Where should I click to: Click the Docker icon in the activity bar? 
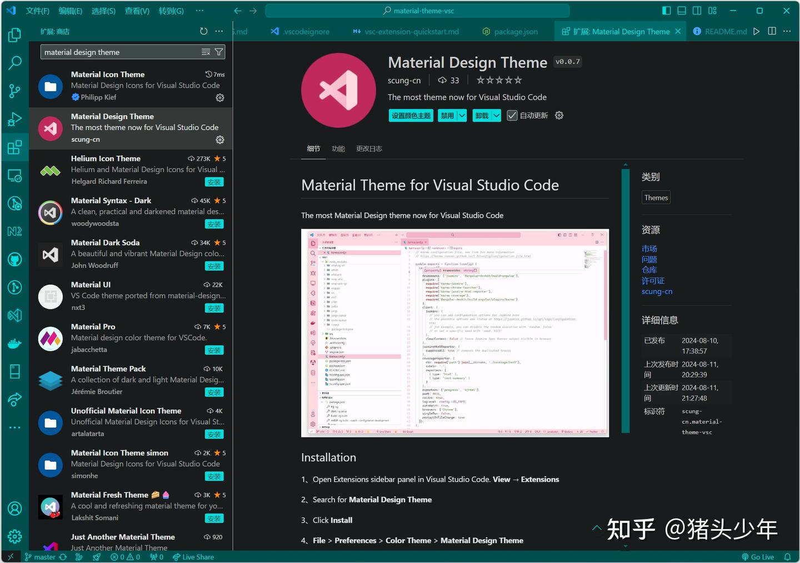pos(15,343)
